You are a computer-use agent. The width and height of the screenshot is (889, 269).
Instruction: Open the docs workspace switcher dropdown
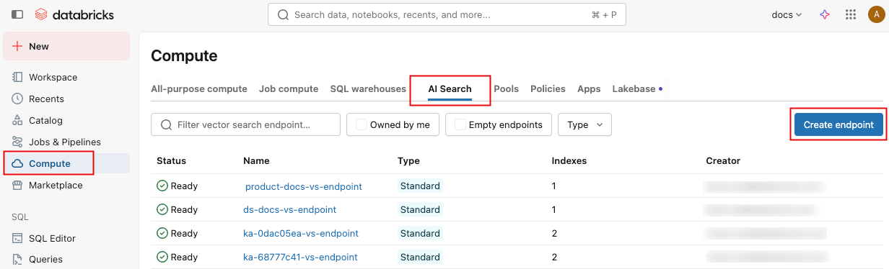click(787, 14)
